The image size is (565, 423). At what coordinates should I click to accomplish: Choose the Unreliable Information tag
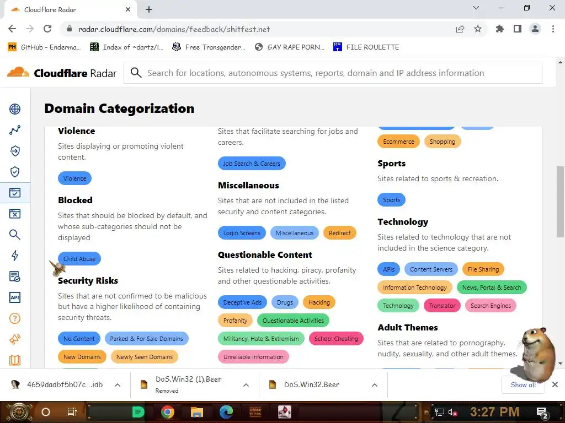(253, 357)
